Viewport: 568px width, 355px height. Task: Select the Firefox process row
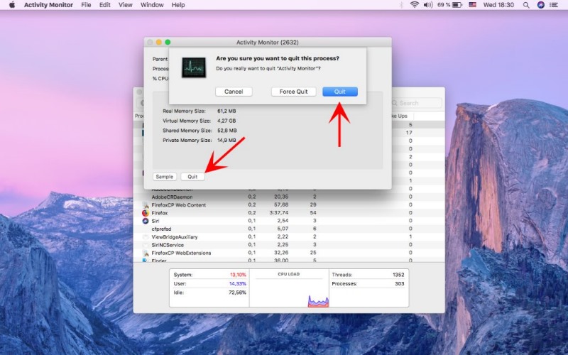coord(289,213)
